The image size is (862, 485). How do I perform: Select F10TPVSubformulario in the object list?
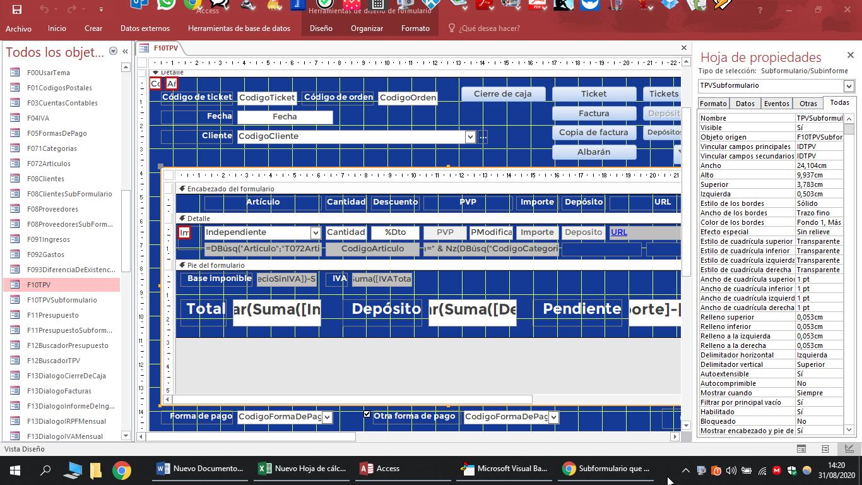click(x=62, y=300)
